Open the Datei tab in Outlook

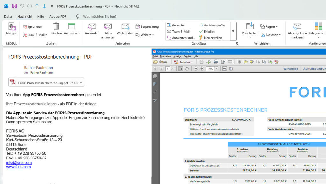pyautogui.click(x=8, y=17)
